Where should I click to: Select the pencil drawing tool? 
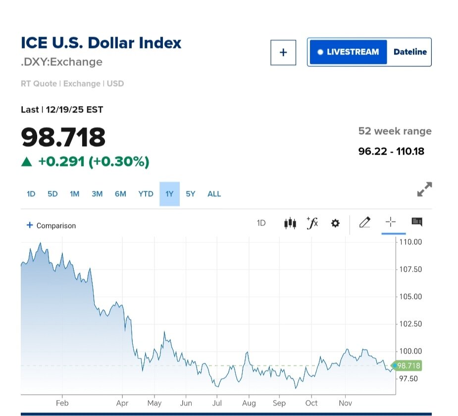(x=365, y=223)
